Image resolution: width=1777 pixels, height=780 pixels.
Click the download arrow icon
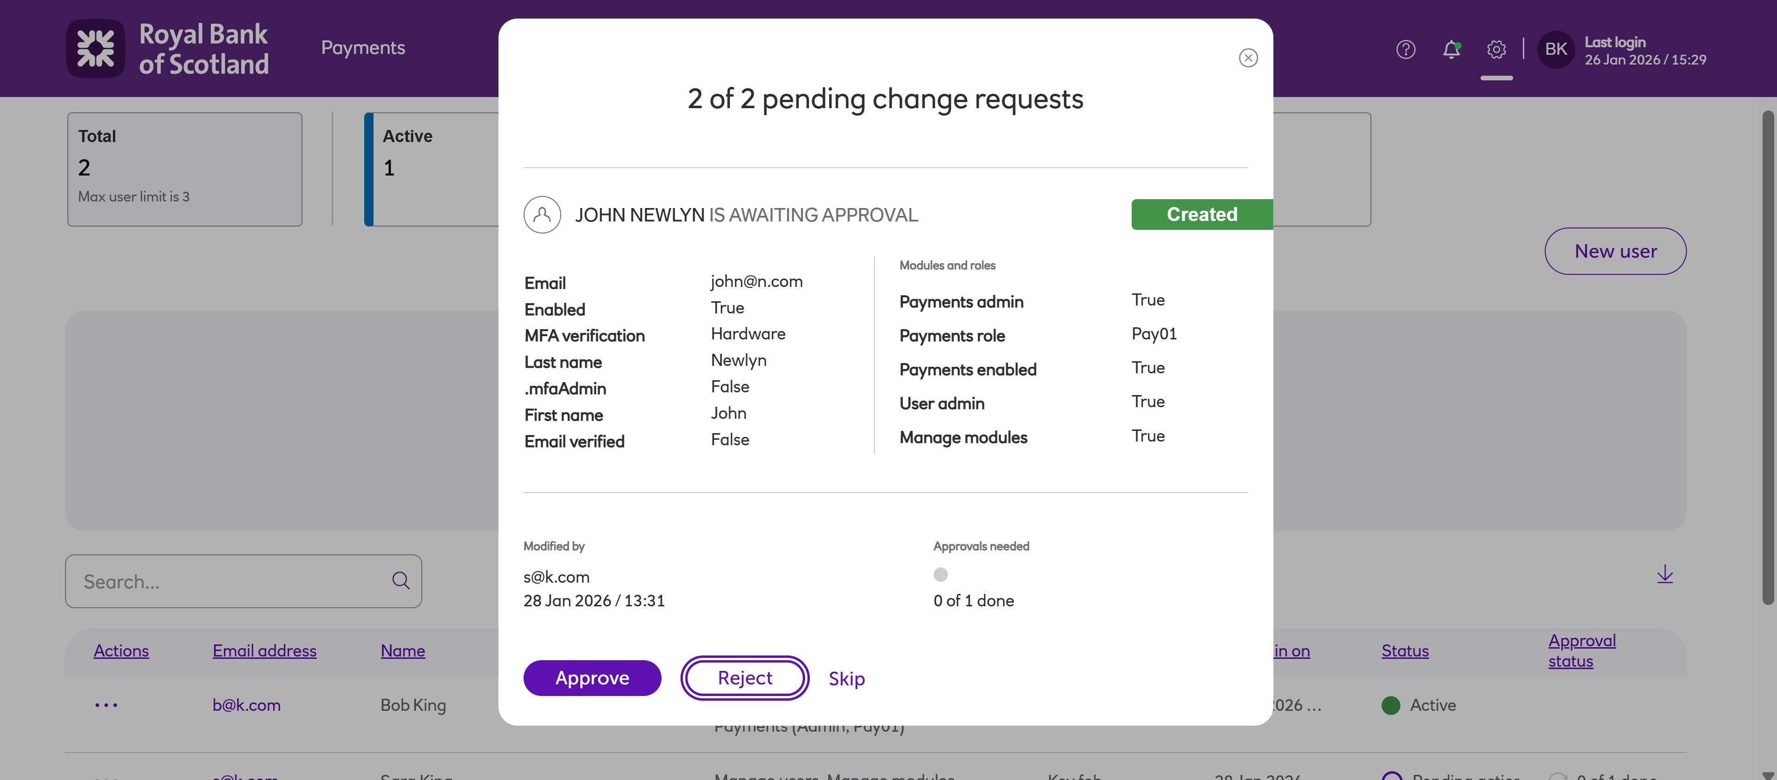(x=1665, y=574)
